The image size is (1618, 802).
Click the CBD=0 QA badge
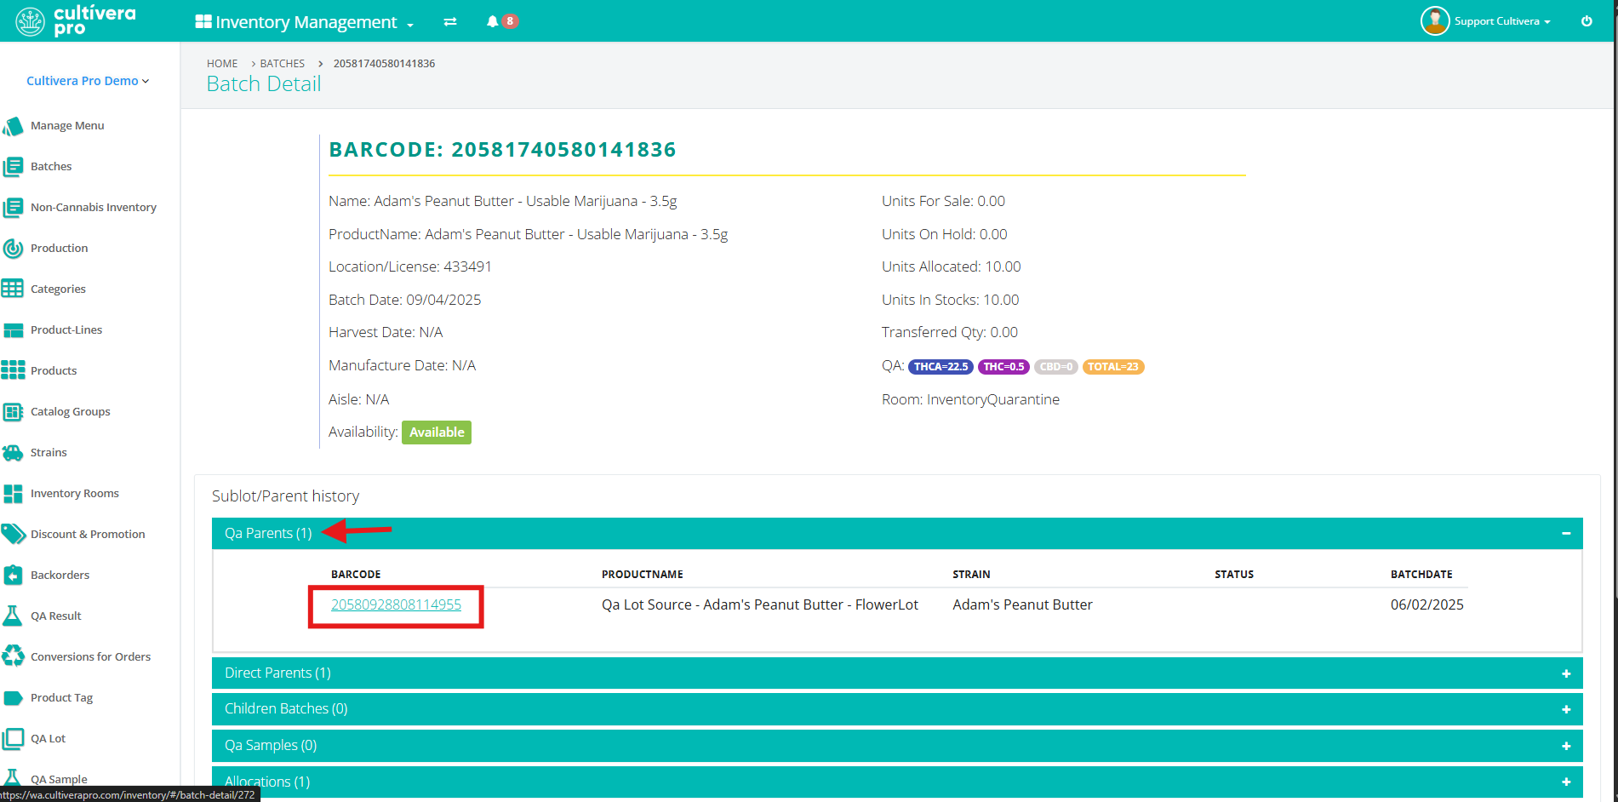(1056, 367)
